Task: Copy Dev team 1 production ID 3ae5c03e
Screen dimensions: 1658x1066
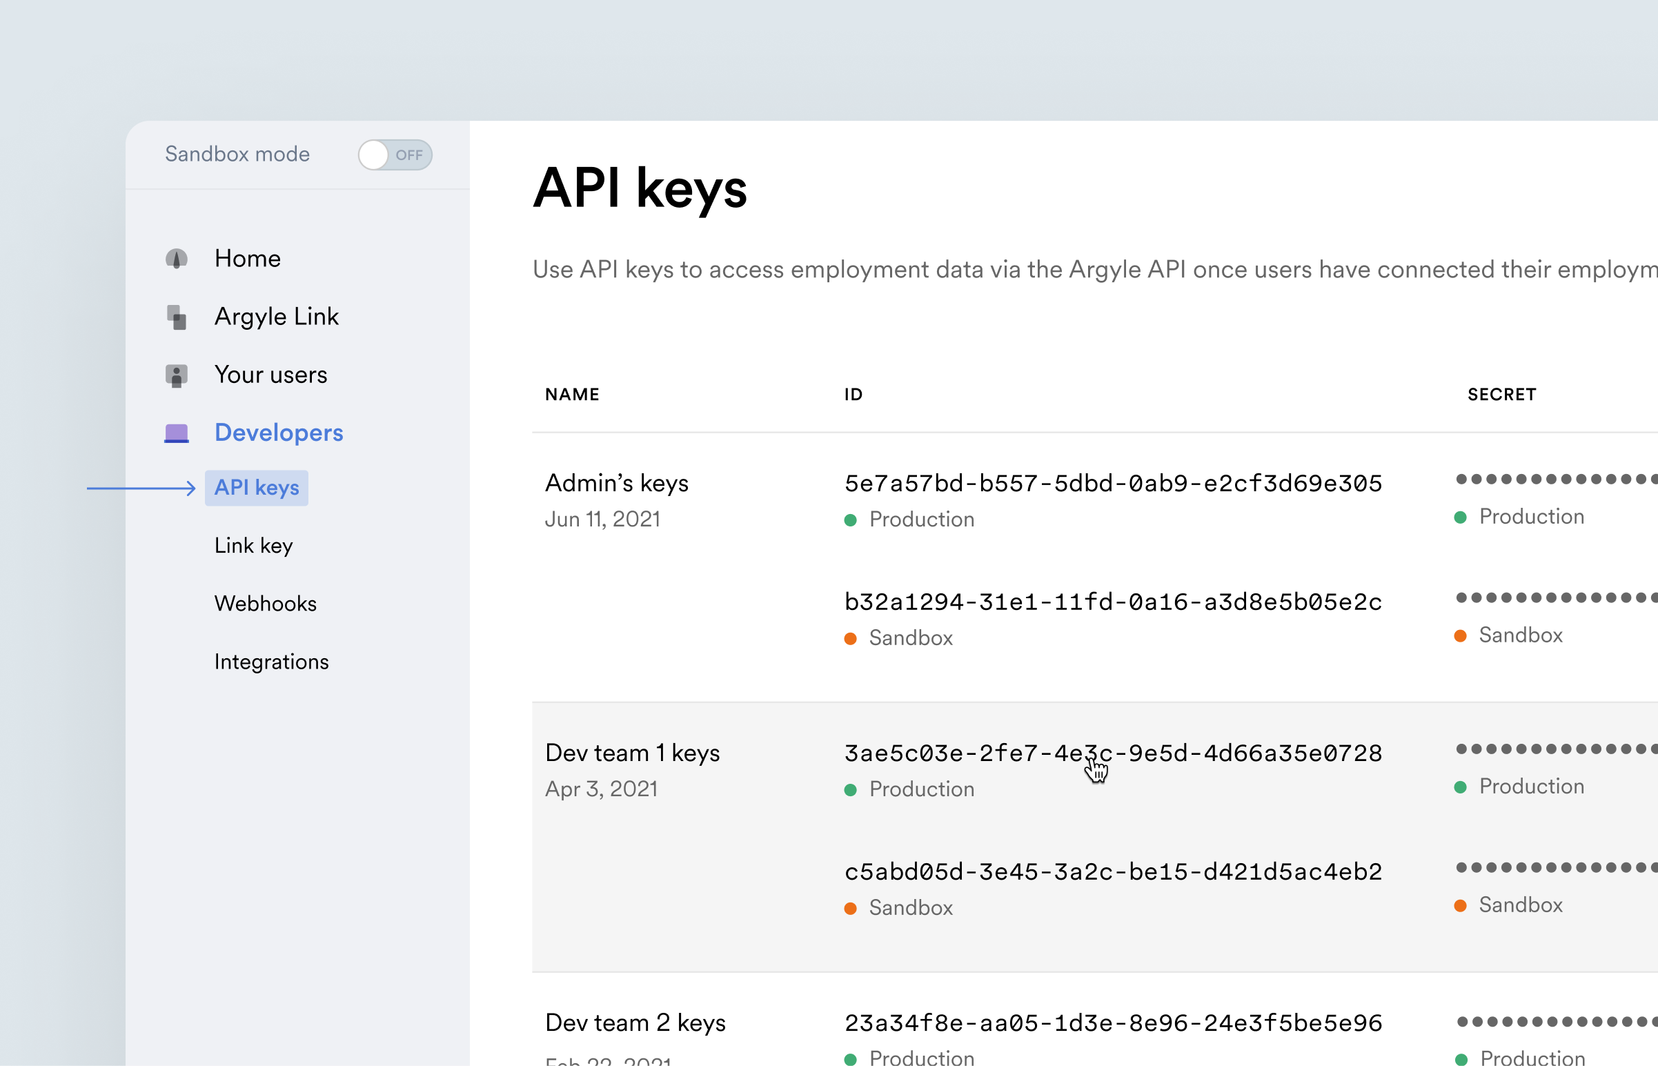Action: (1112, 753)
